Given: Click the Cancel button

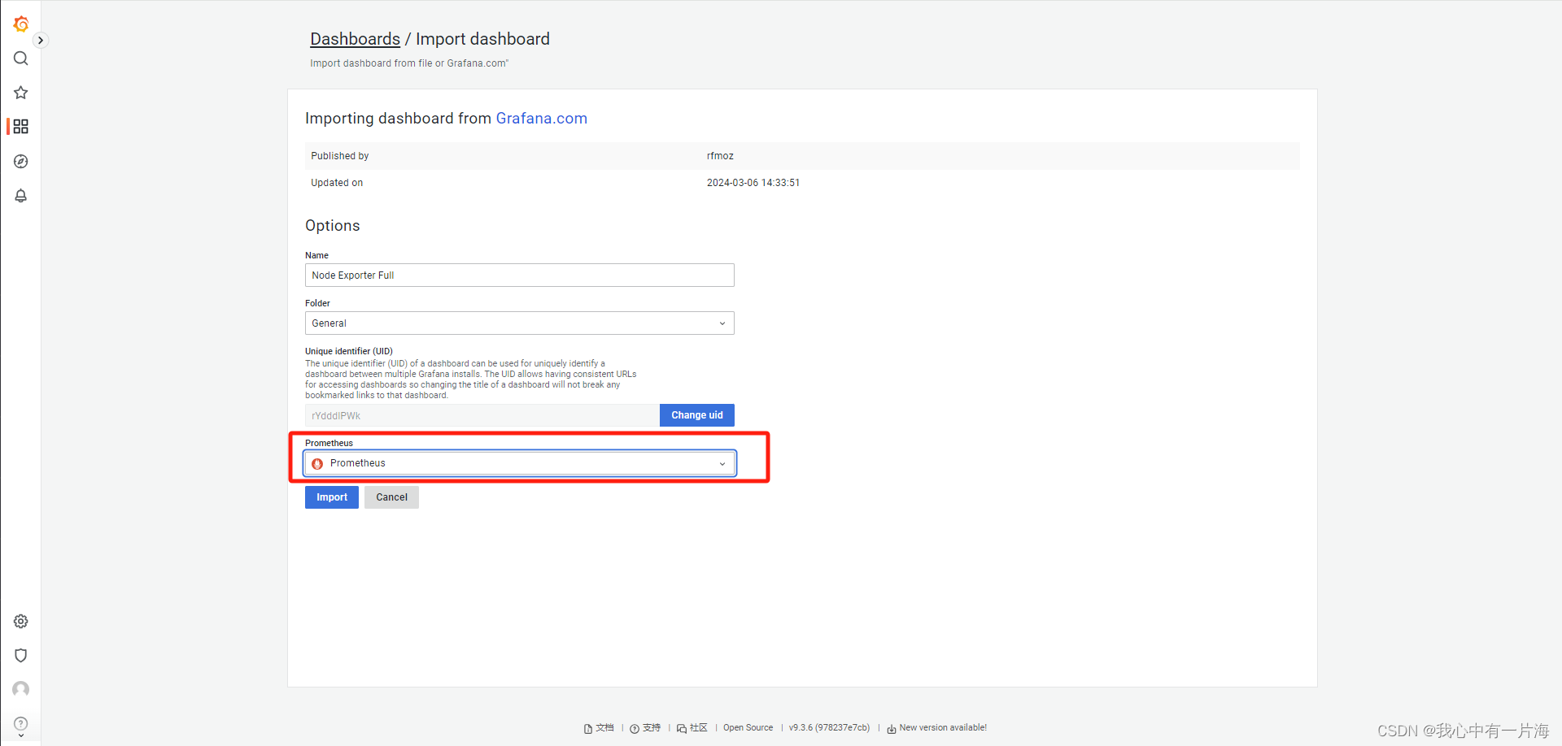Looking at the screenshot, I should tap(391, 497).
